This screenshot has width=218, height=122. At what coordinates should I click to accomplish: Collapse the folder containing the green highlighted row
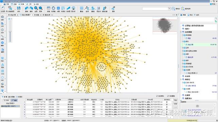click(x=183, y=42)
